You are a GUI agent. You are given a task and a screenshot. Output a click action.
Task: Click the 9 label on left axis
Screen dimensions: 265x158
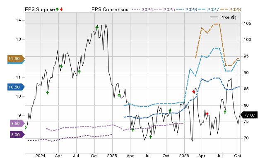[19, 115]
